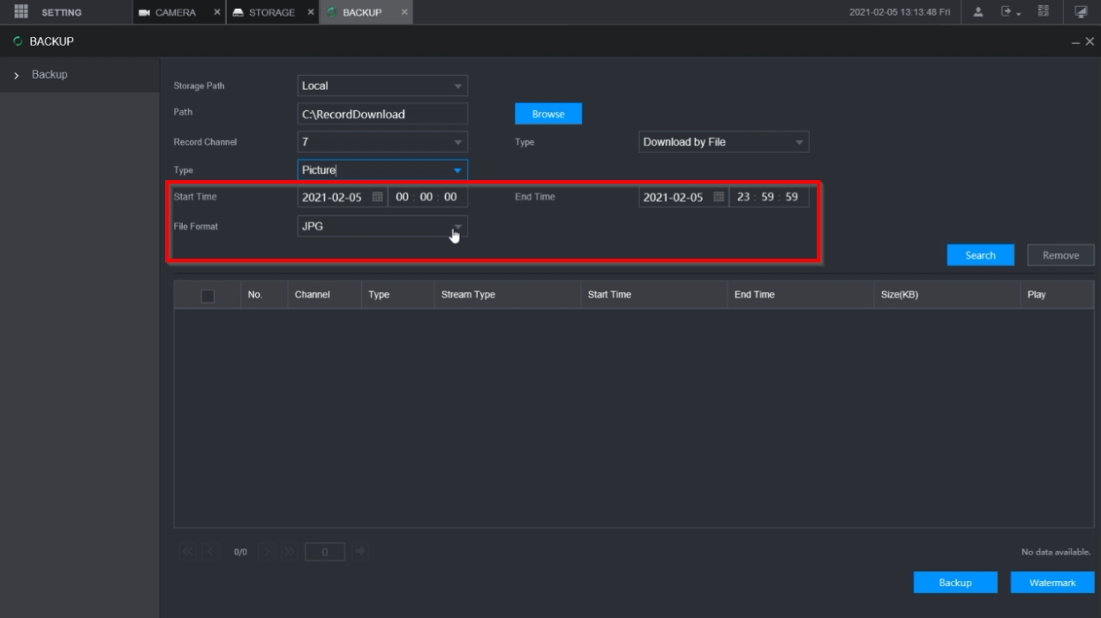Close the Storage tab
Viewport: 1101px width, 618px height.
(x=310, y=12)
